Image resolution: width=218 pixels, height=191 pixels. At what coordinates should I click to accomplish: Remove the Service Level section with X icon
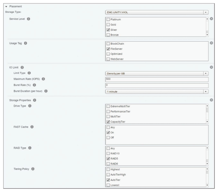[211, 18]
